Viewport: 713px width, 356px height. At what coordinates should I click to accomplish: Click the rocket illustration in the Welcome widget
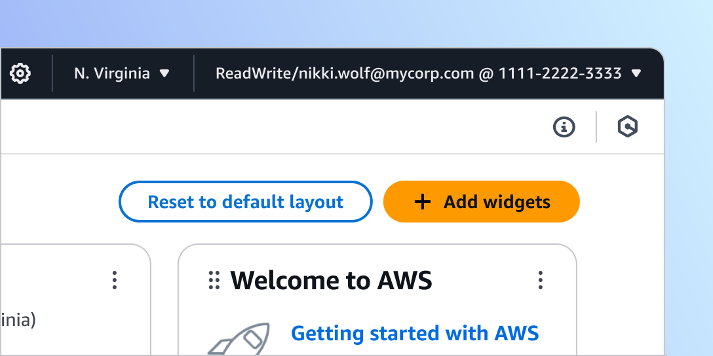tap(241, 340)
